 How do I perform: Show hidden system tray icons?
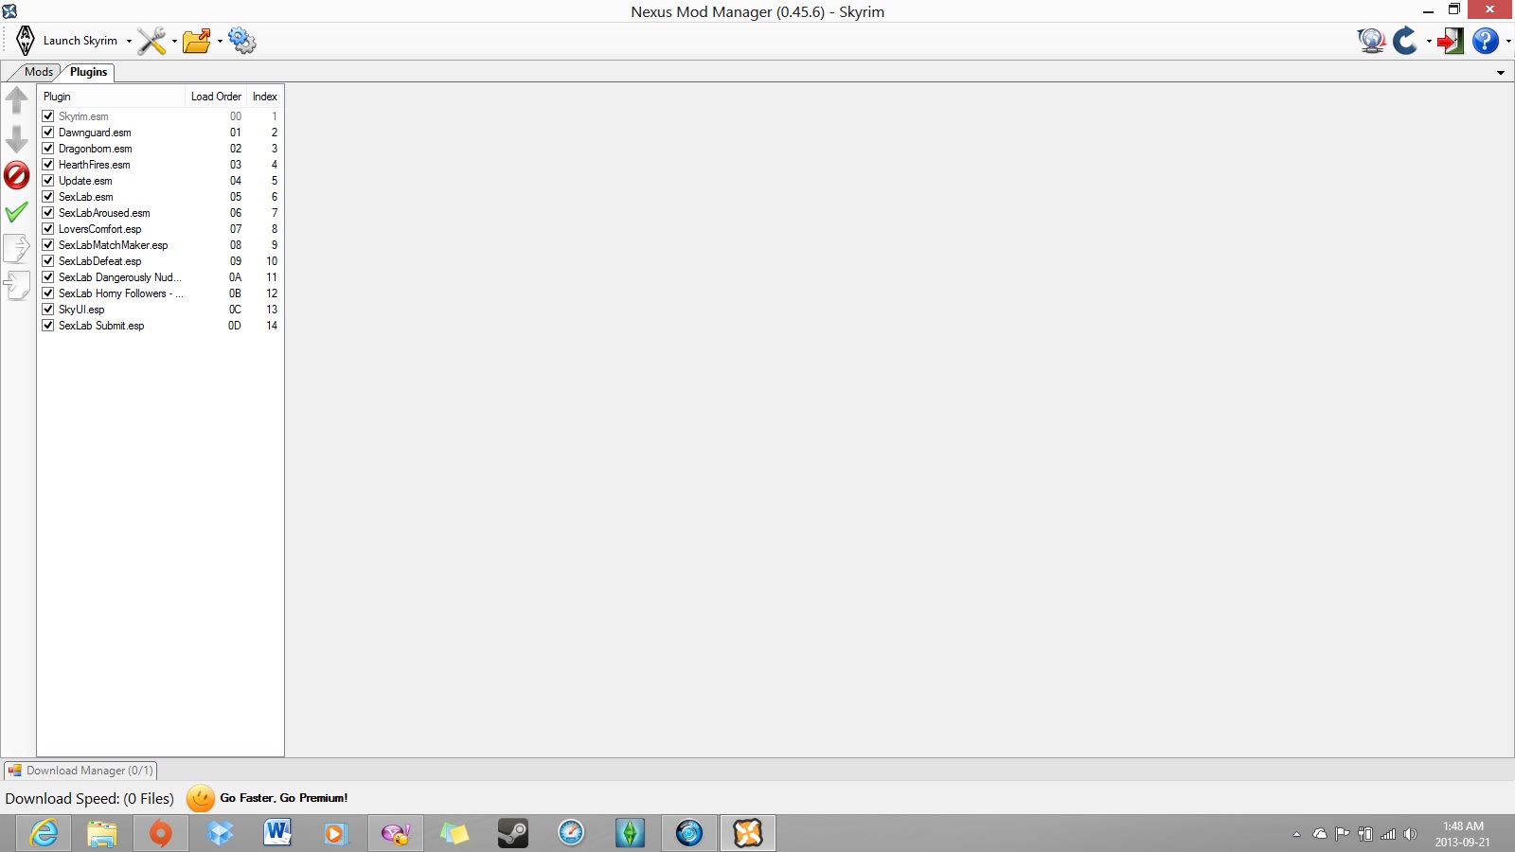1296,834
